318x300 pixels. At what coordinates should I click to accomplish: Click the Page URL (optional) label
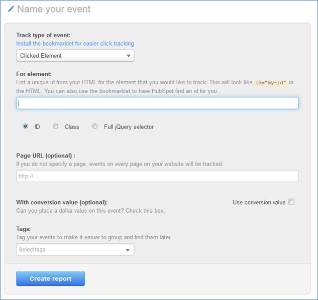click(x=46, y=156)
